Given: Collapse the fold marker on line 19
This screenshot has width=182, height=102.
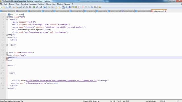Looking at the screenshot, I should (7, 60).
